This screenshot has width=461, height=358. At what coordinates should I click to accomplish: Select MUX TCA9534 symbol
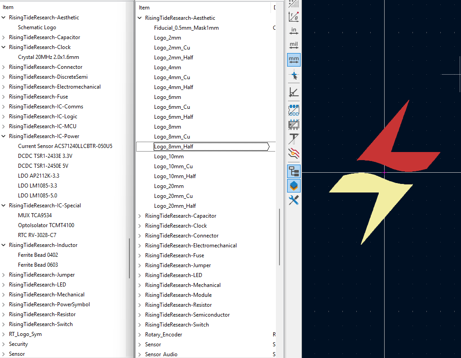click(35, 215)
